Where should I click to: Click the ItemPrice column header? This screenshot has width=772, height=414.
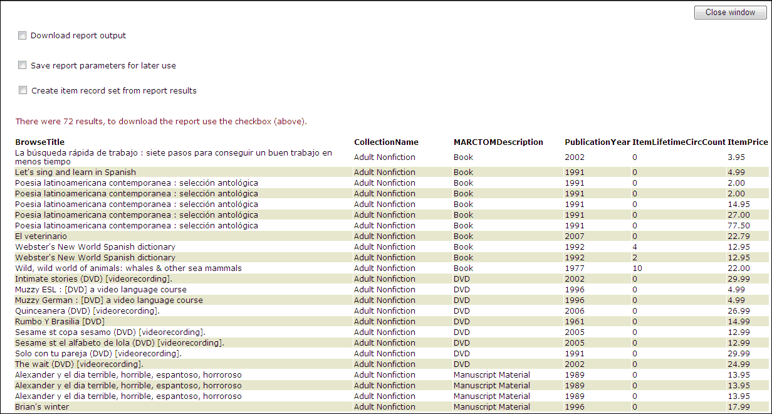pyautogui.click(x=748, y=142)
